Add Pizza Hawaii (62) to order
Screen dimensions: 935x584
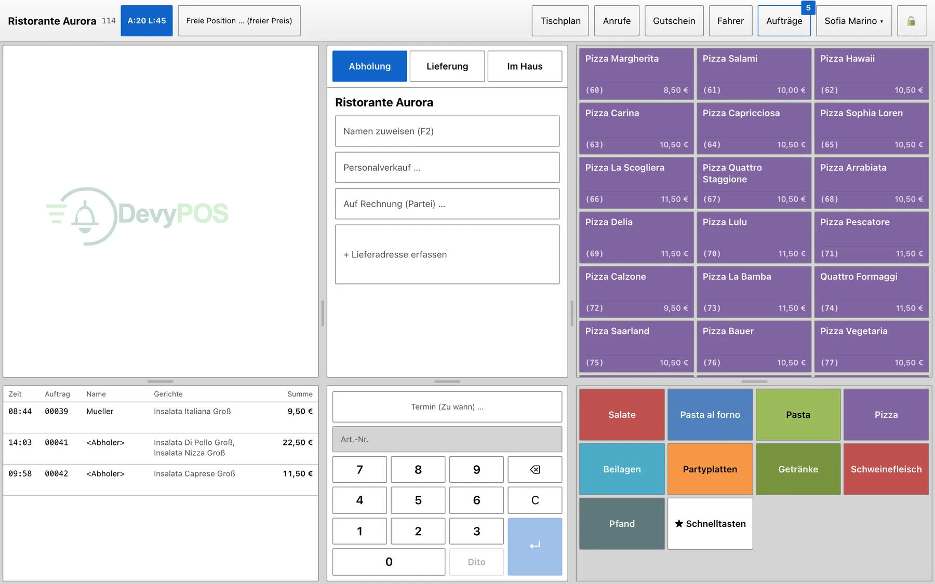[872, 74]
